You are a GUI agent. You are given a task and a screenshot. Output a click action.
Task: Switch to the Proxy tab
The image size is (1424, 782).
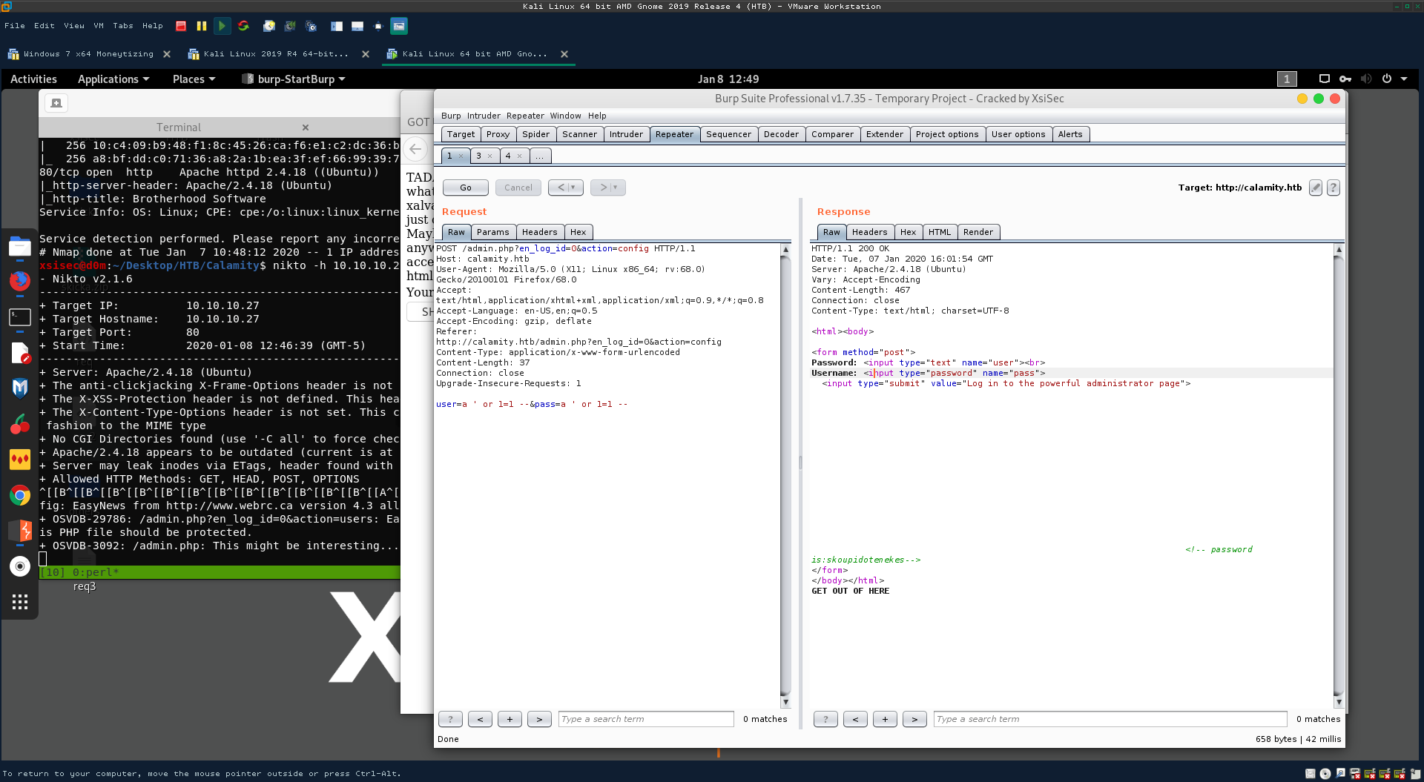coord(498,134)
